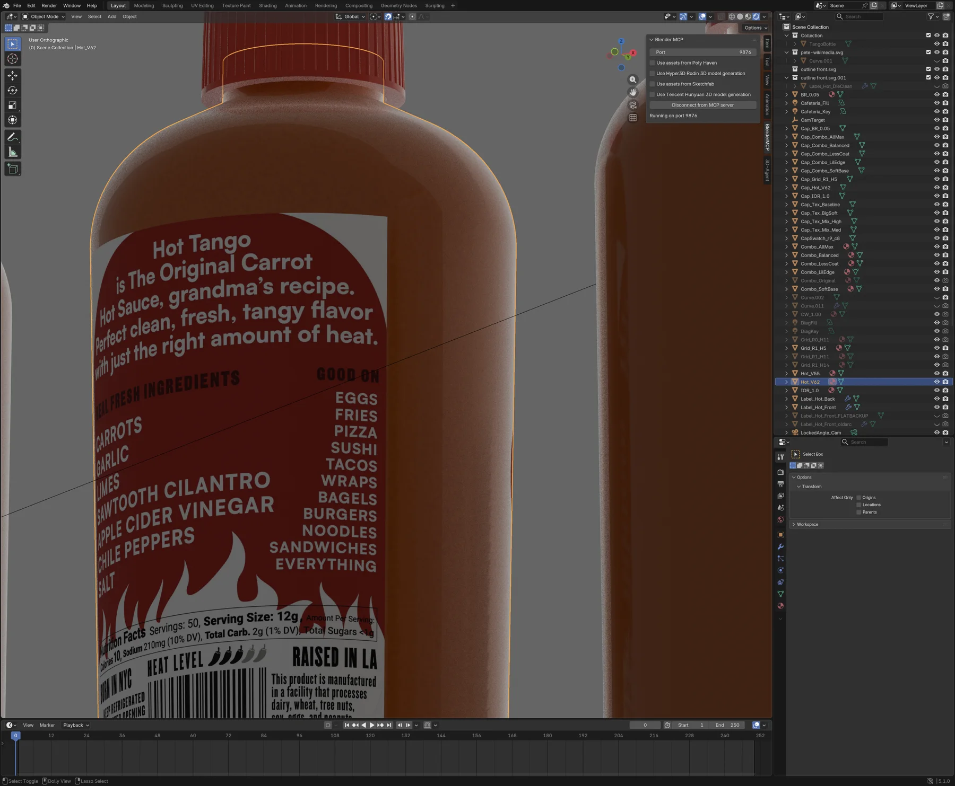Click the Zoom magnifier viewport icon
955x786 pixels.
[x=633, y=80]
